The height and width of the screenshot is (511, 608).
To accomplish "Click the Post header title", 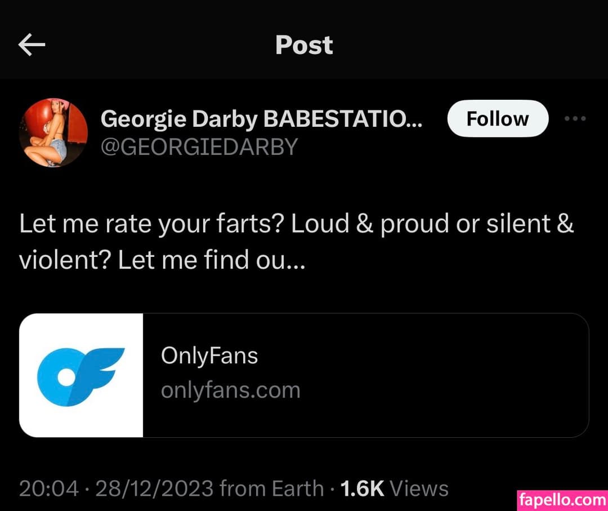I will pyautogui.click(x=304, y=45).
